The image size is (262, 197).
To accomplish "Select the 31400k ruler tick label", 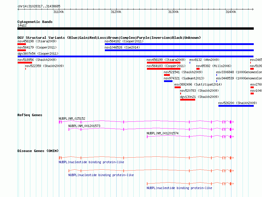I will click(231, 12).
